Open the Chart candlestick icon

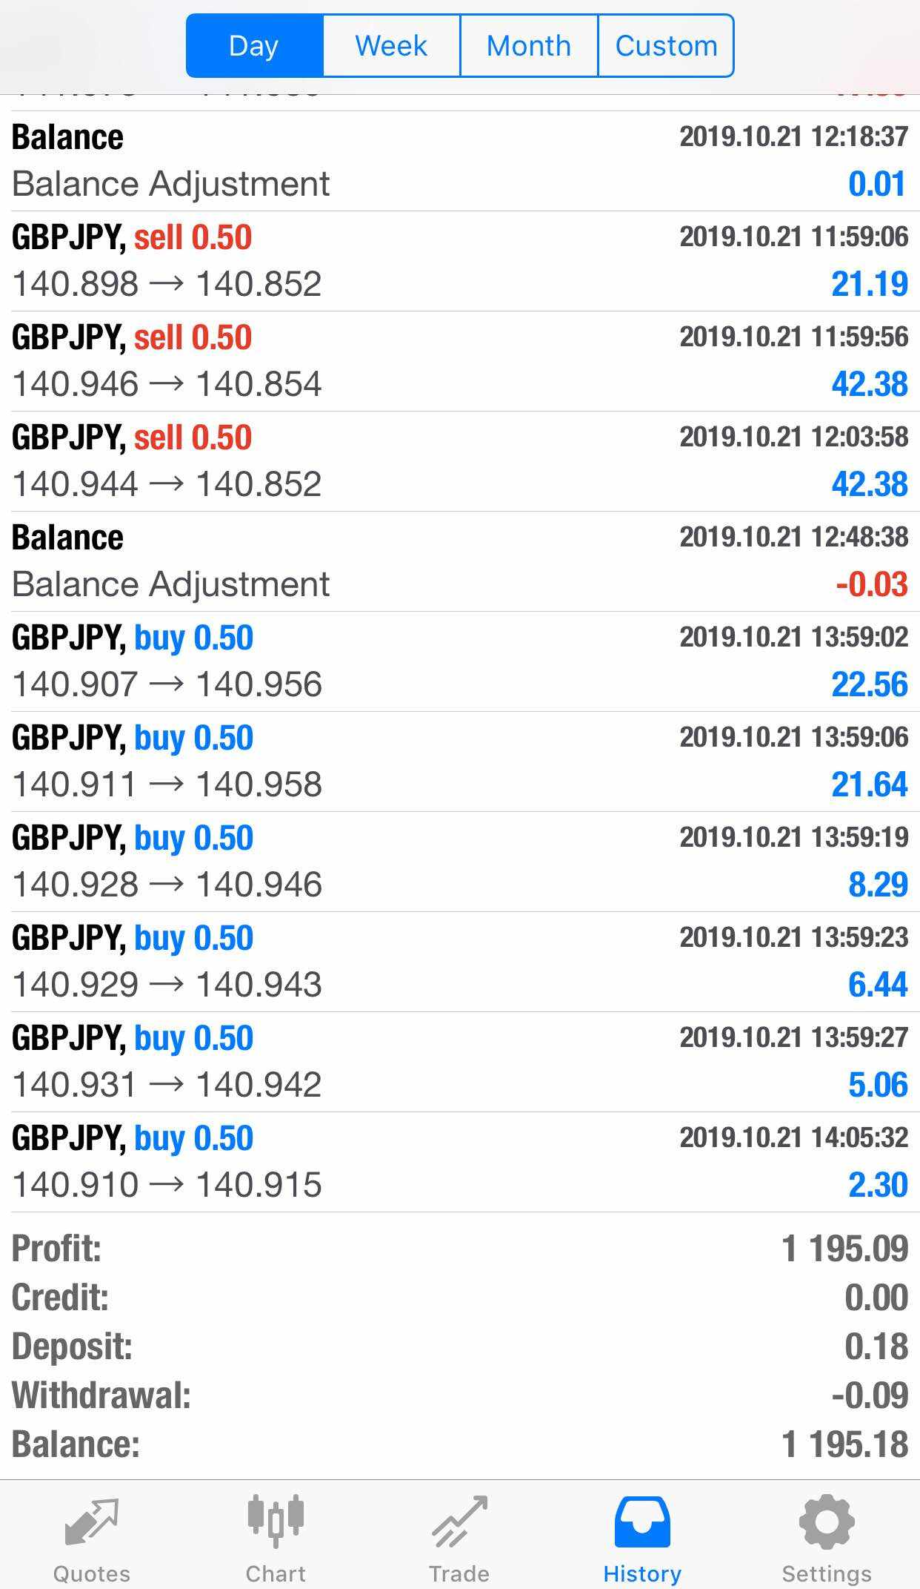tap(276, 1521)
